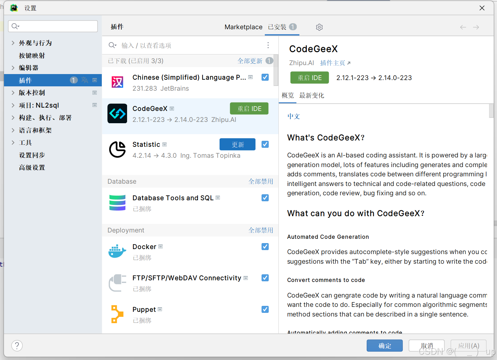Click bundled marker icon beside CodeGeeX name

[x=172, y=109]
